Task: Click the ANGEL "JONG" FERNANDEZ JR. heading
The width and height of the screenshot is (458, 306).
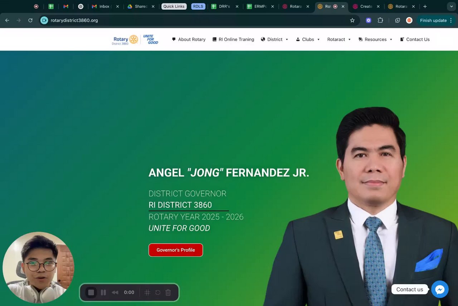Action: [x=229, y=173]
